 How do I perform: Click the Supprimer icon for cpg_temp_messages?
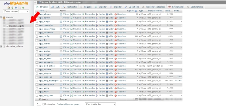coord(116,81)
